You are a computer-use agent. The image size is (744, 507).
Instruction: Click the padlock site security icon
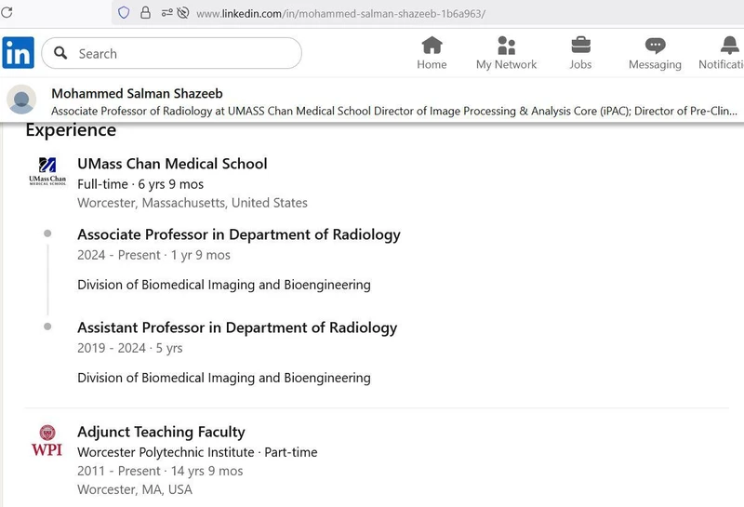tap(145, 13)
